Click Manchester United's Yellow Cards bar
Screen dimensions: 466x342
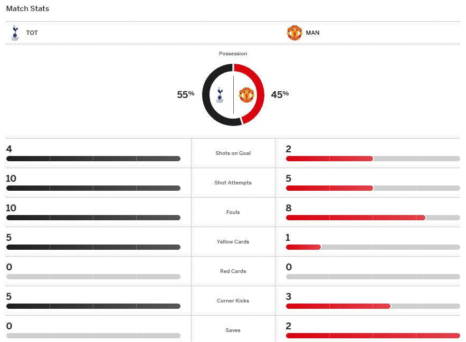point(303,247)
